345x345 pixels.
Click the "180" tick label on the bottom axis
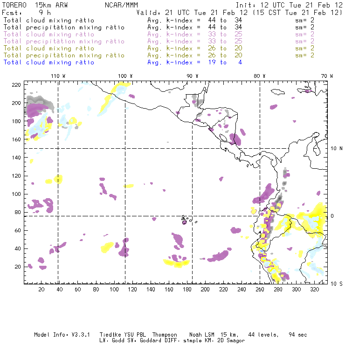[187, 290]
